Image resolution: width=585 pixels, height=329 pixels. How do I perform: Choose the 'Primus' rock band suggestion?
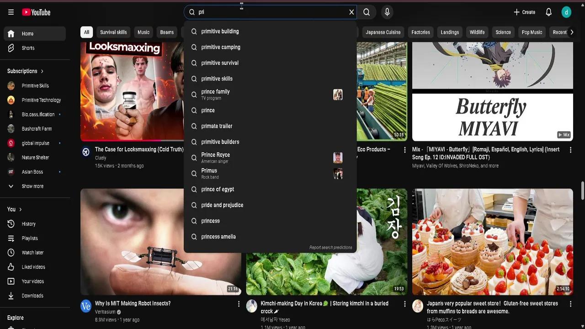(270, 174)
